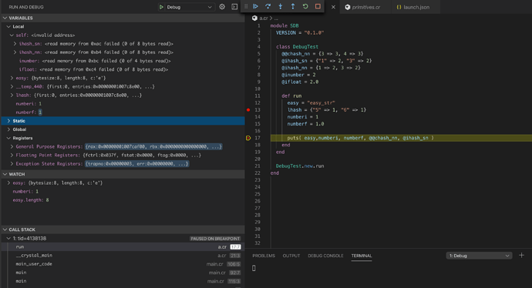Close the active editor tab
Viewport: 532px width, 288px height.
333,7
